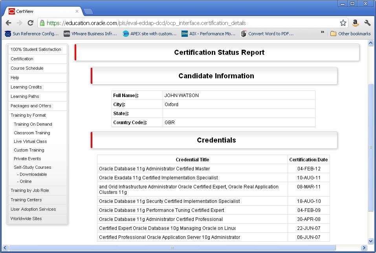
Task: Go to Training On Demand
Action: tap(33, 125)
